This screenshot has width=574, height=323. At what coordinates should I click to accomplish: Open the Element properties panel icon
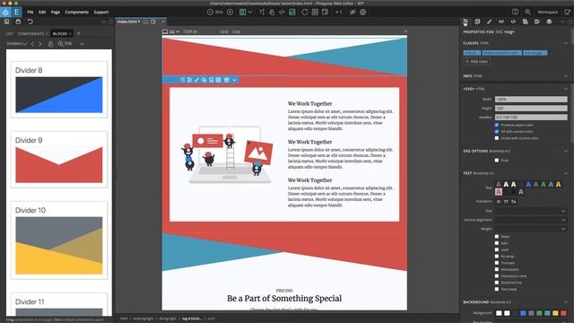click(x=465, y=22)
